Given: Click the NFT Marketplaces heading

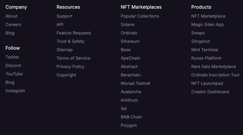Looking at the screenshot, I should pyautogui.click(x=141, y=7).
